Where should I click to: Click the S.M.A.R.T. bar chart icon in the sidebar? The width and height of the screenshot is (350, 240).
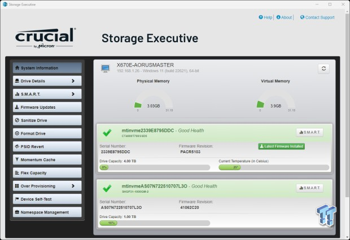[17, 94]
